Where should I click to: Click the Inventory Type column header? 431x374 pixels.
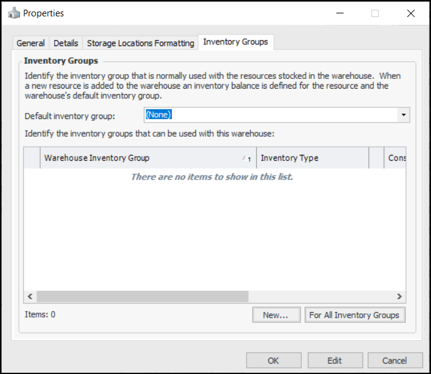pos(312,158)
